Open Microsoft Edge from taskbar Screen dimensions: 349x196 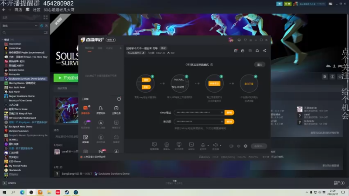pos(22,193)
